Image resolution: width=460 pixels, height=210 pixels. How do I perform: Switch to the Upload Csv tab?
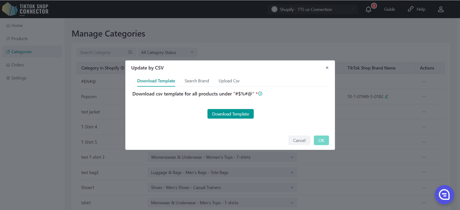229,81
